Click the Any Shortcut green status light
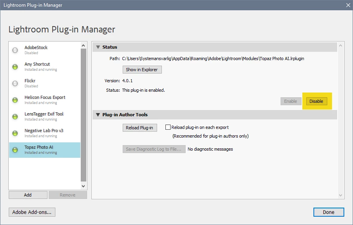Image resolution: width=353 pixels, height=225 pixels. click(x=15, y=67)
